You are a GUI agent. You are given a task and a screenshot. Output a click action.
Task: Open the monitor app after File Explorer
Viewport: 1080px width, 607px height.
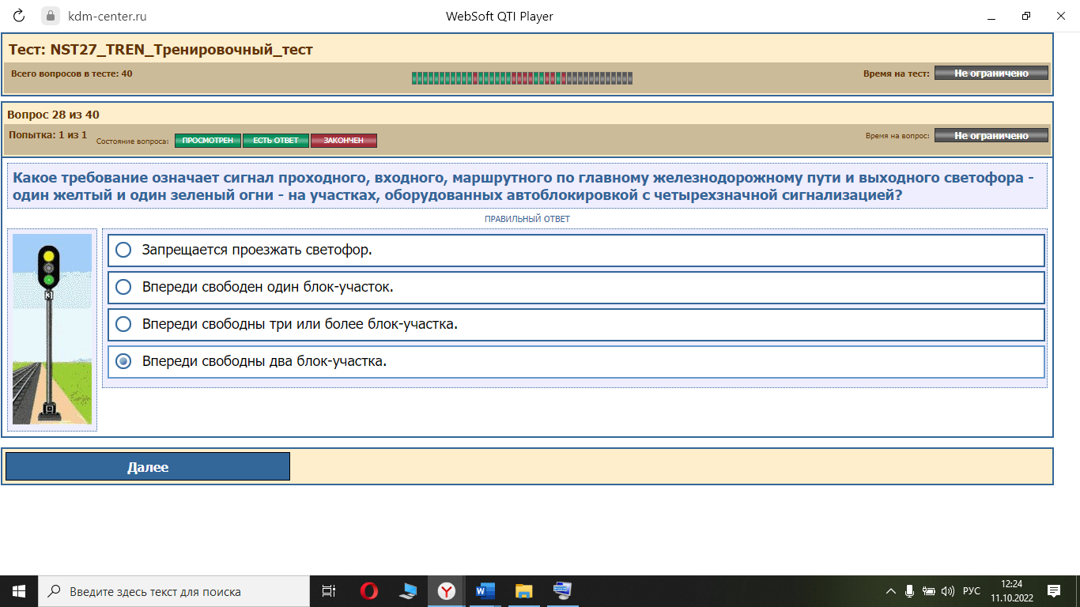pyautogui.click(x=563, y=590)
